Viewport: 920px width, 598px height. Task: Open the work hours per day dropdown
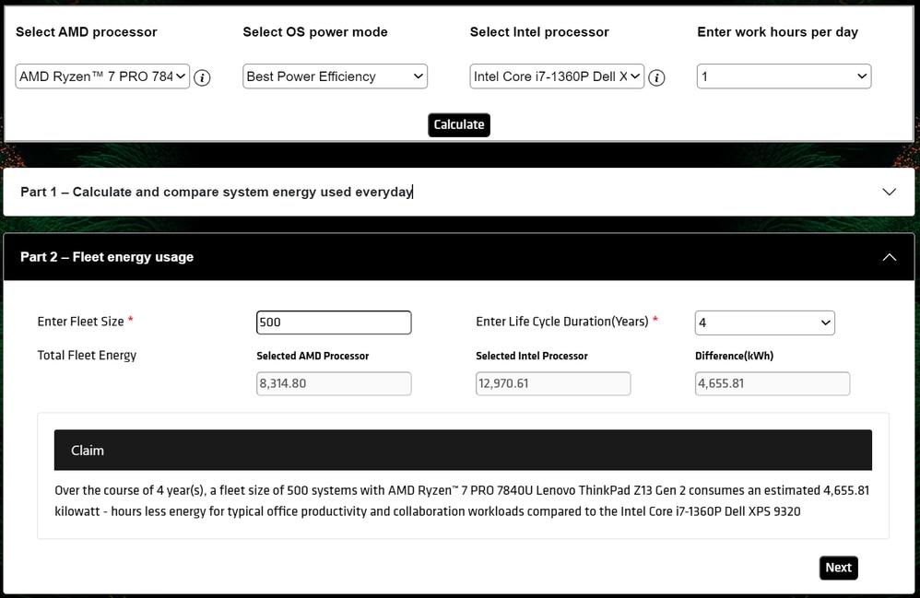coord(784,76)
